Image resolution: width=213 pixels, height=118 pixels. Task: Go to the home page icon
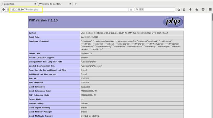197,9
